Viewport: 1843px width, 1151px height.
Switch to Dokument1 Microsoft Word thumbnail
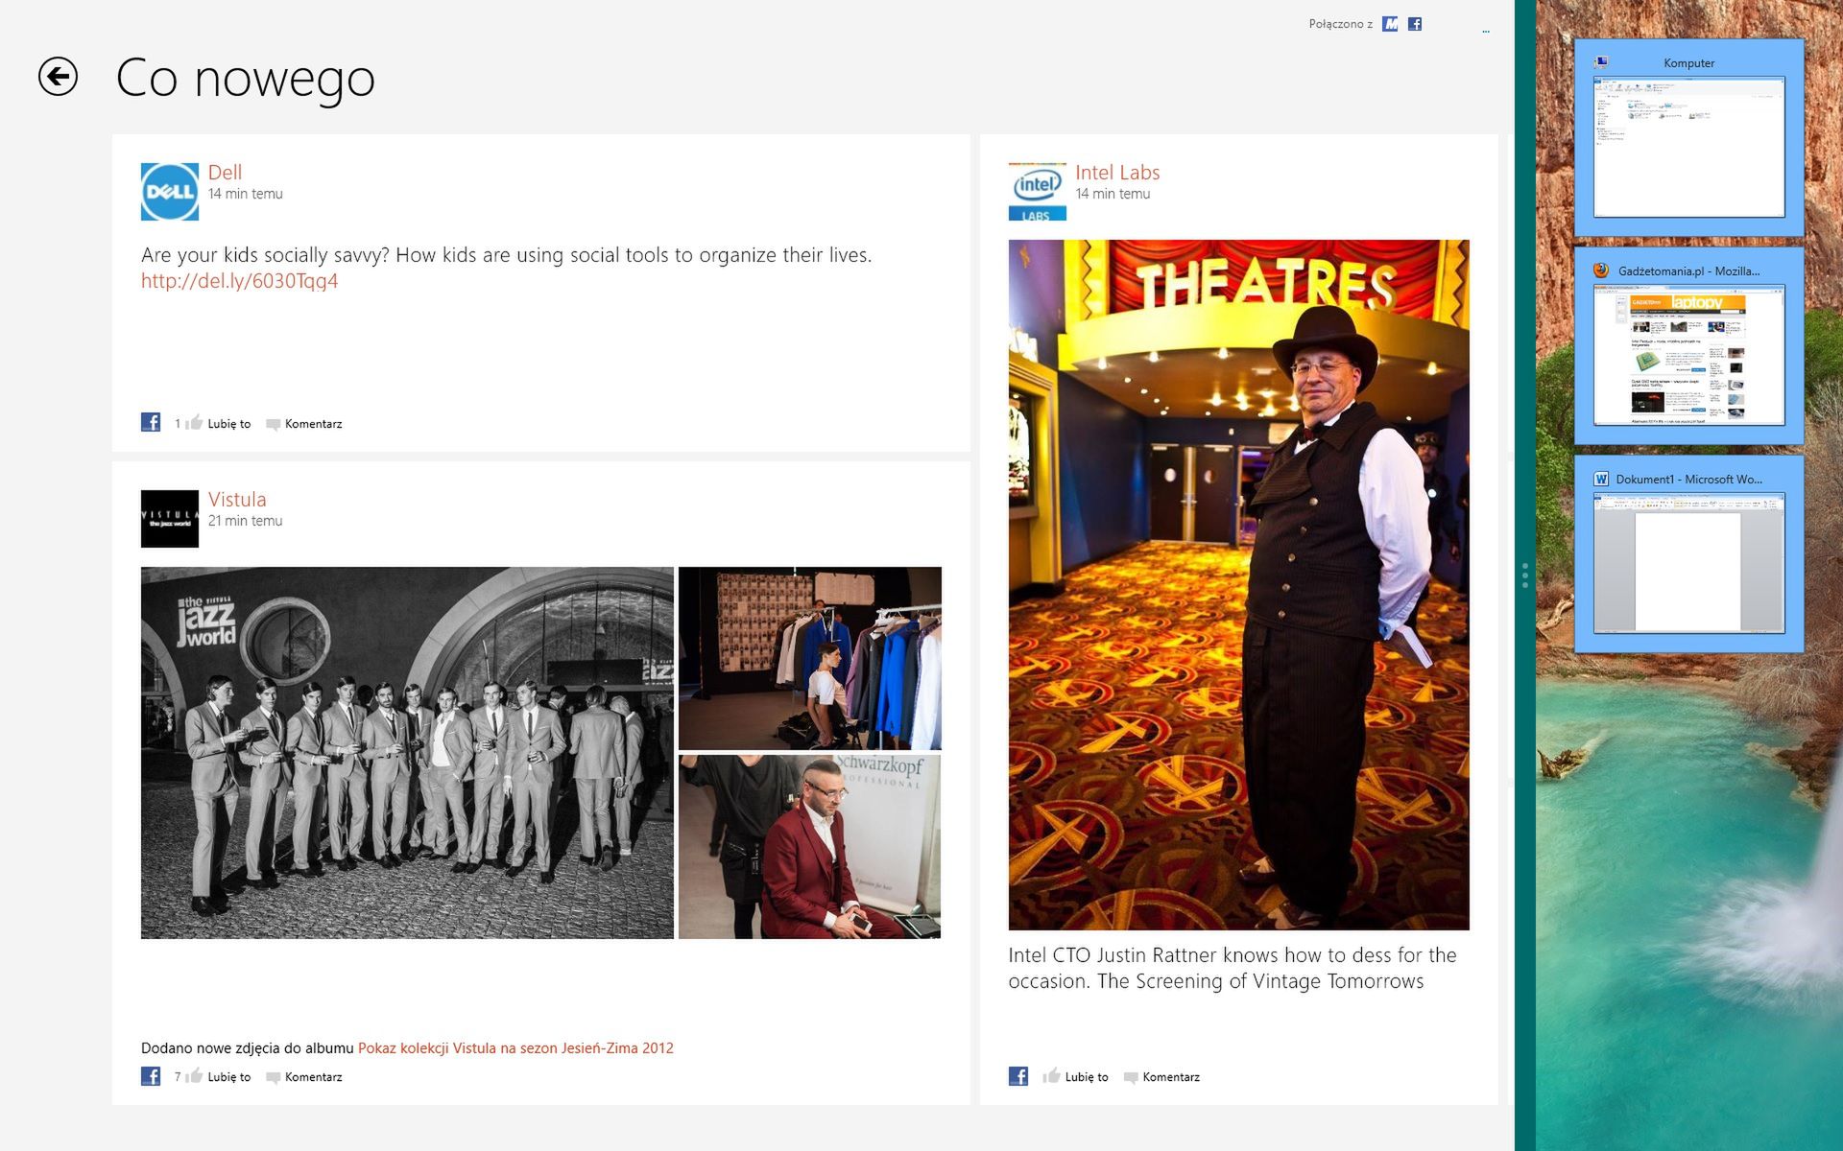pyautogui.click(x=1689, y=563)
